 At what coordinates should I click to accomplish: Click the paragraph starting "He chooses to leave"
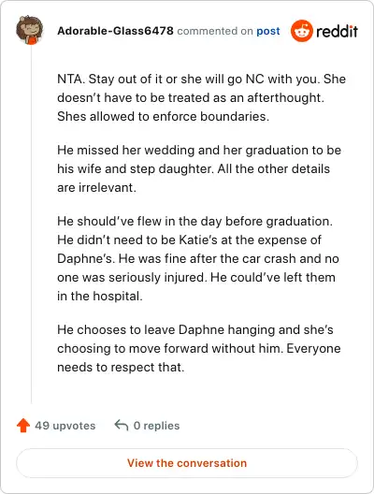[199, 348]
